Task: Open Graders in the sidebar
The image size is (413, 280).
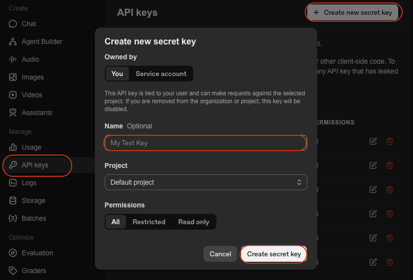Action: coord(27,271)
